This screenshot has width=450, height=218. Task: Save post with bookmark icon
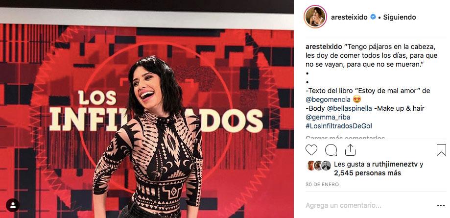tap(441, 150)
